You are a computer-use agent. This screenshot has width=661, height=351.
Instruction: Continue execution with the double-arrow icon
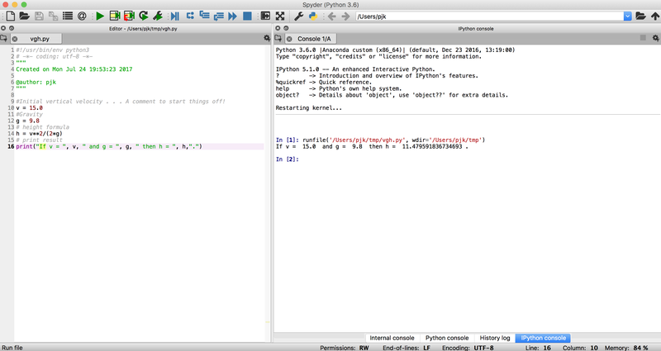[233, 16]
